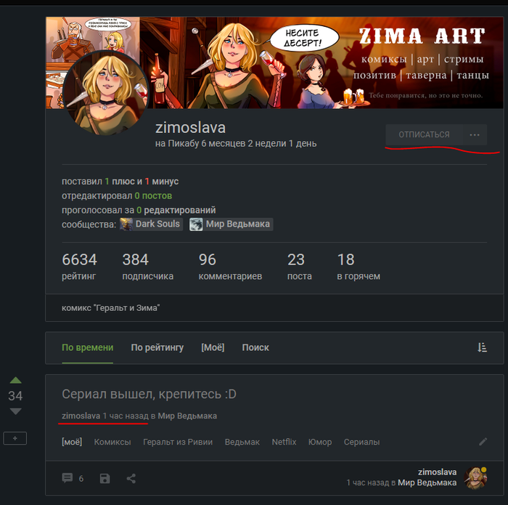Image resolution: width=508 pixels, height=505 pixels.
Task: Open the Поиск tab
Action: point(255,347)
